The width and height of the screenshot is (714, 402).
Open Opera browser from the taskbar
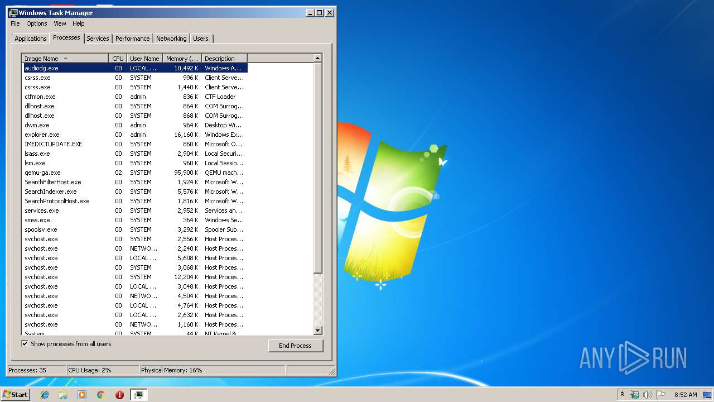119,395
